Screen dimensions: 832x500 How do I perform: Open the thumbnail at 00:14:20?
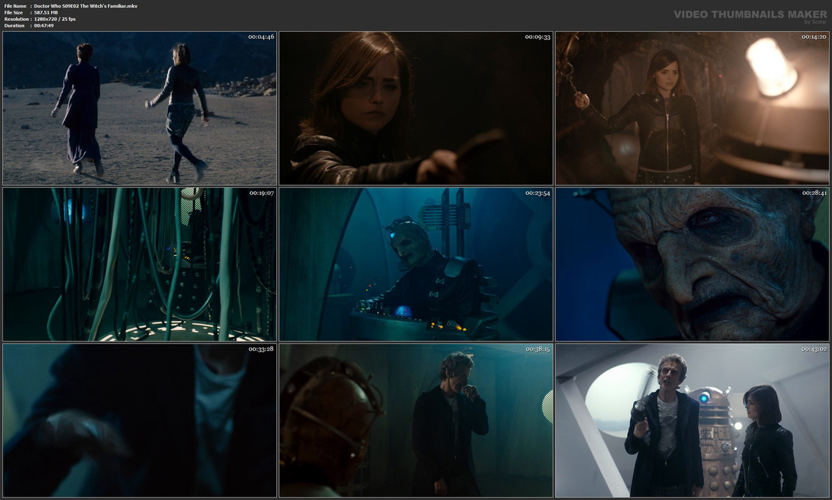pyautogui.click(x=692, y=108)
